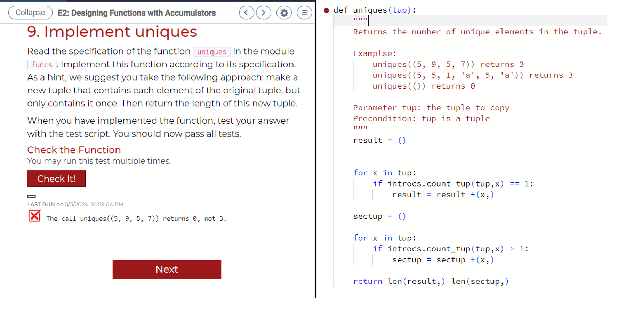Expand lesson navigation via the list icon
626x322 pixels.
pos(304,13)
